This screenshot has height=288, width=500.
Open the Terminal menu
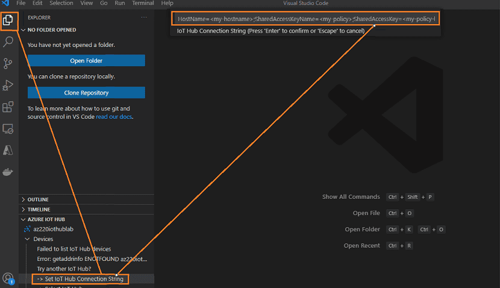coord(143,3)
